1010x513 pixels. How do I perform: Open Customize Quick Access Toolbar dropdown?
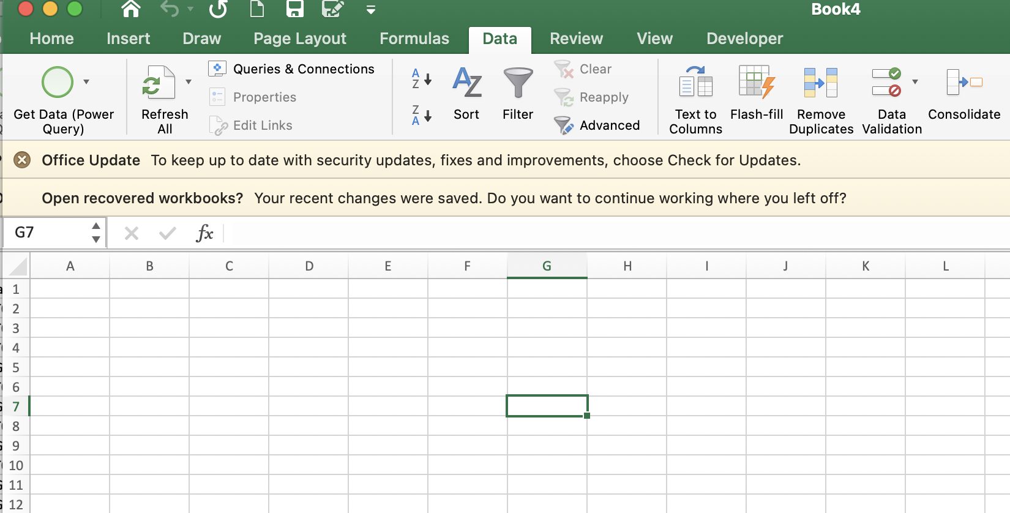[371, 10]
